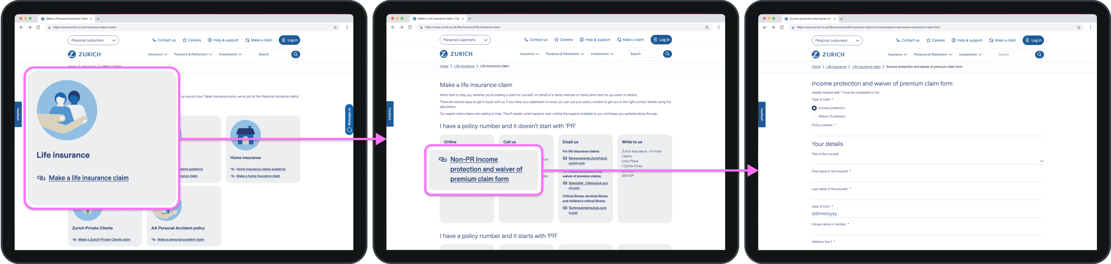The width and height of the screenshot is (1111, 264).
Task: Click Zurich logo in left window
Action: (x=84, y=54)
